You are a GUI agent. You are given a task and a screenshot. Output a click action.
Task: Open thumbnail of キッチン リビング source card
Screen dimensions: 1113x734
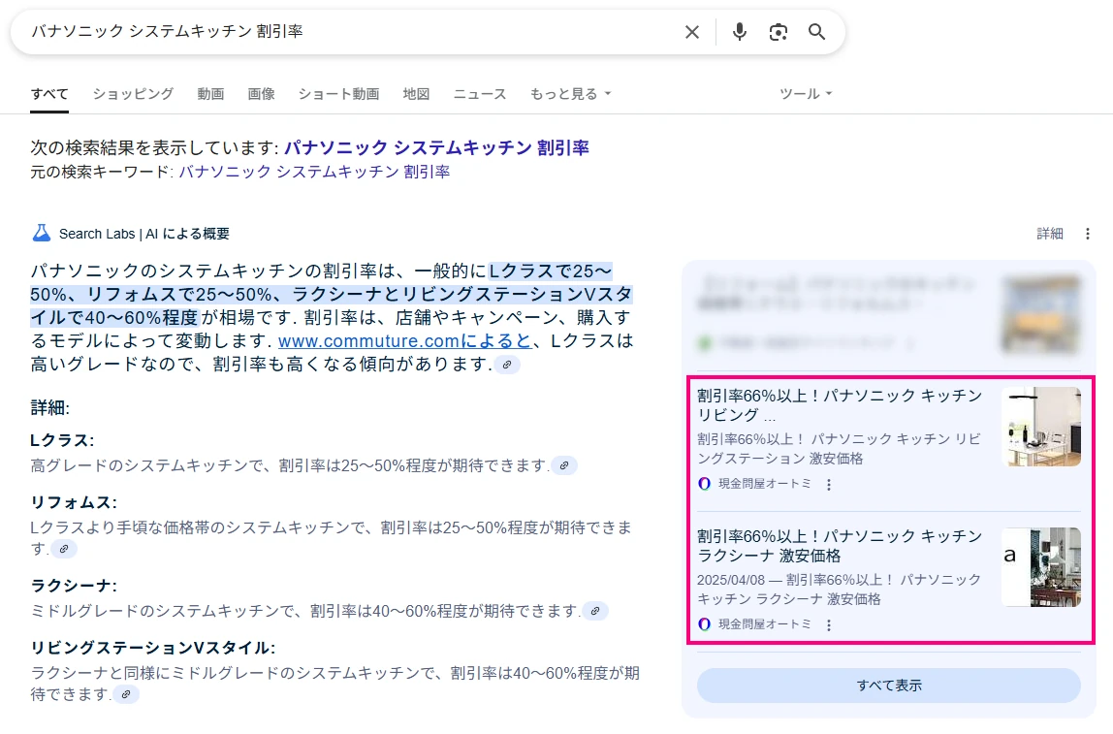click(1041, 427)
